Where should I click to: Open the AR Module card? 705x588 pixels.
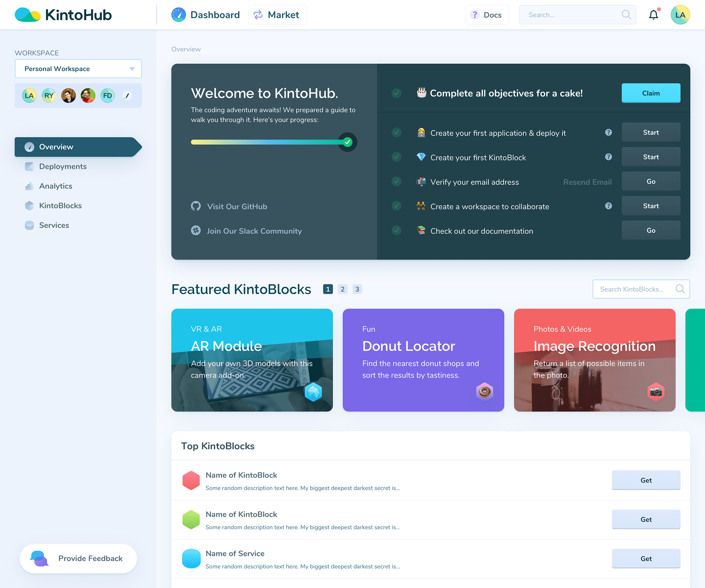point(252,360)
